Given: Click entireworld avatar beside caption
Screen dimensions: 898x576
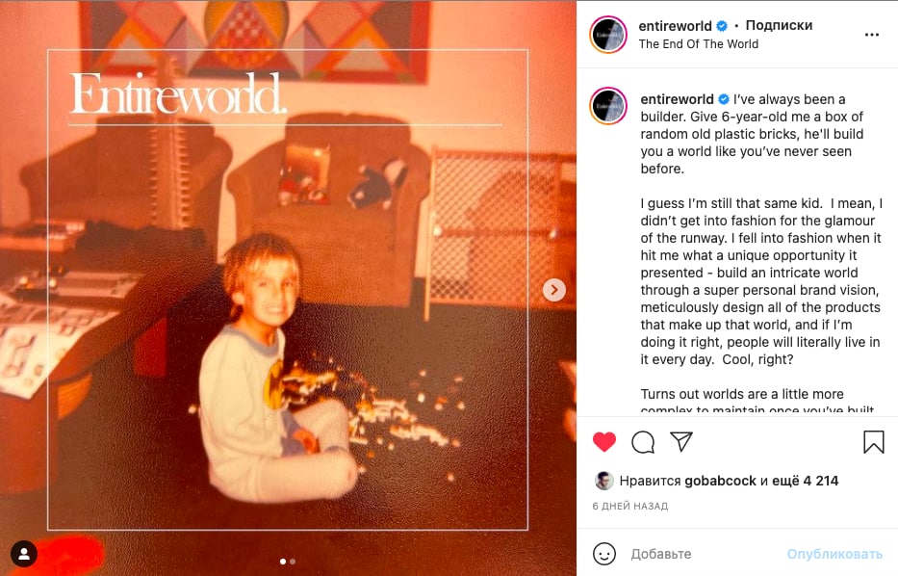Looking at the screenshot, I should pos(608,106).
